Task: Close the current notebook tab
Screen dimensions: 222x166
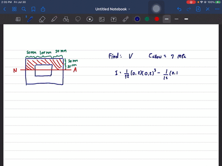Action: point(208,9)
